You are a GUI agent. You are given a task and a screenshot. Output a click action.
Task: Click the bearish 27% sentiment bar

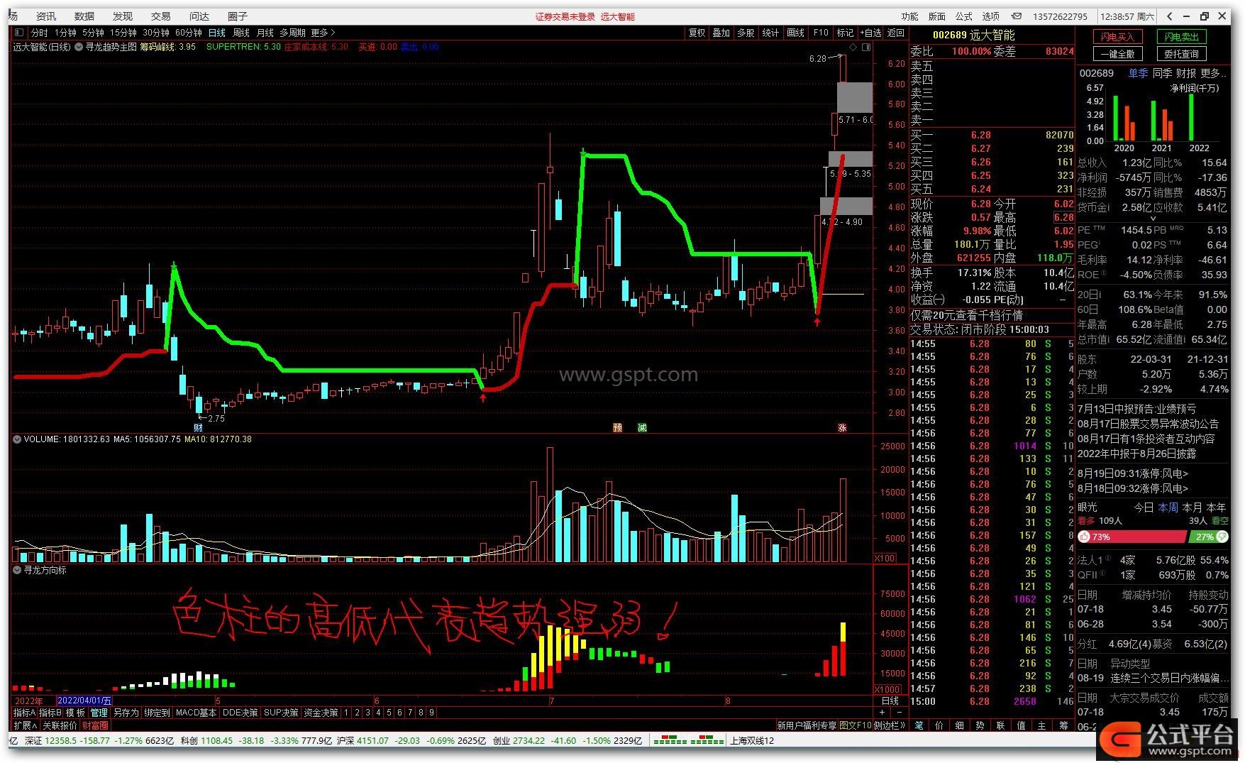[1208, 537]
